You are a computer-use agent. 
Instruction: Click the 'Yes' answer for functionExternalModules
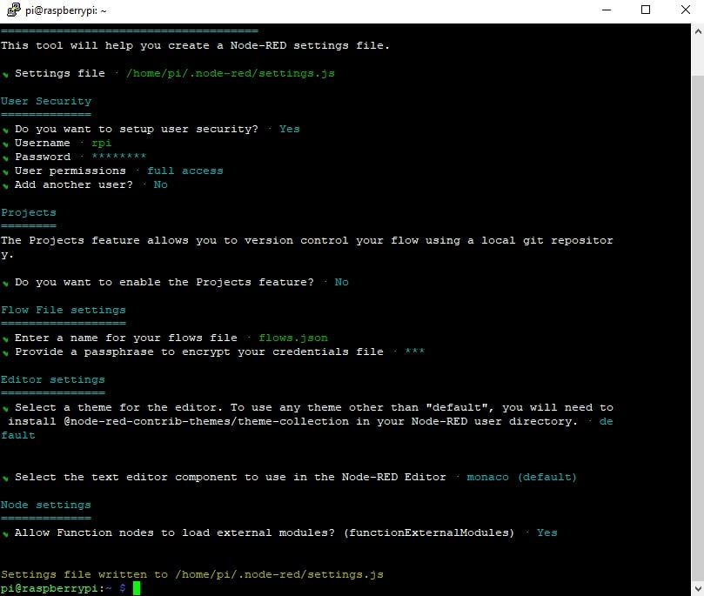(x=546, y=532)
